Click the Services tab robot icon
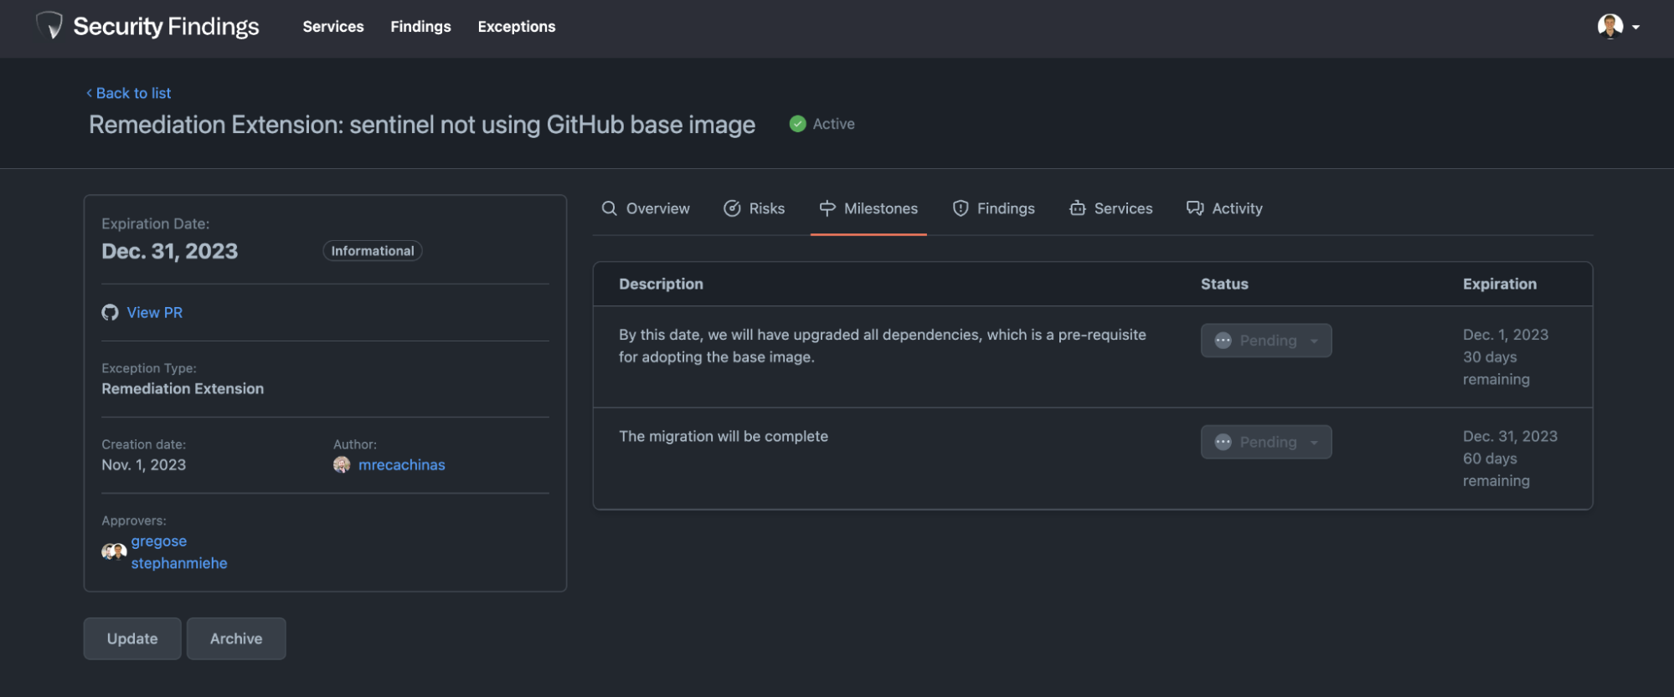 (1078, 208)
